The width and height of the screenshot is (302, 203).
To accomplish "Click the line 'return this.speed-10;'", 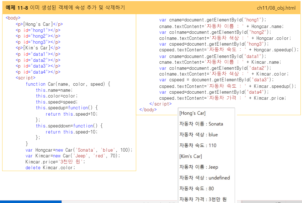I will pos(72,132).
